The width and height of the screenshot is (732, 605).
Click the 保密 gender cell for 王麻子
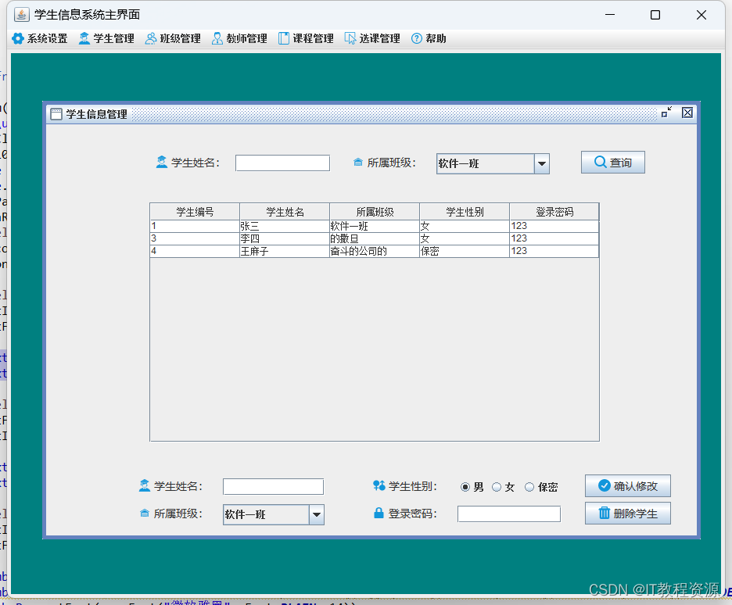coord(465,252)
